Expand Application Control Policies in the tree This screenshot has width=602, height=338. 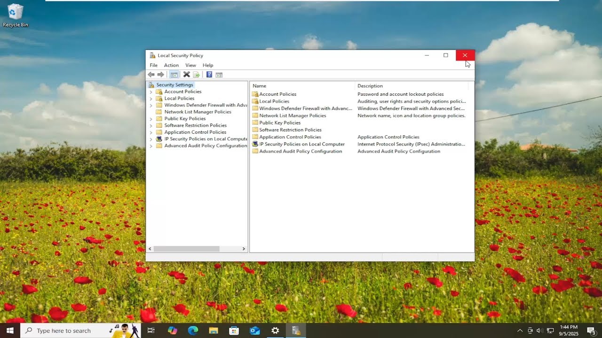151,132
